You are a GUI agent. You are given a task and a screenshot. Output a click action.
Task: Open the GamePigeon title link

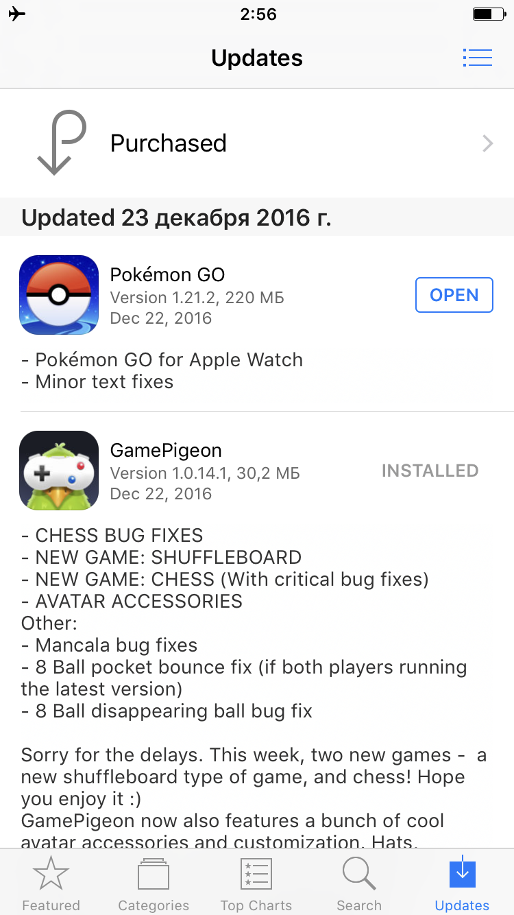pyautogui.click(x=166, y=451)
